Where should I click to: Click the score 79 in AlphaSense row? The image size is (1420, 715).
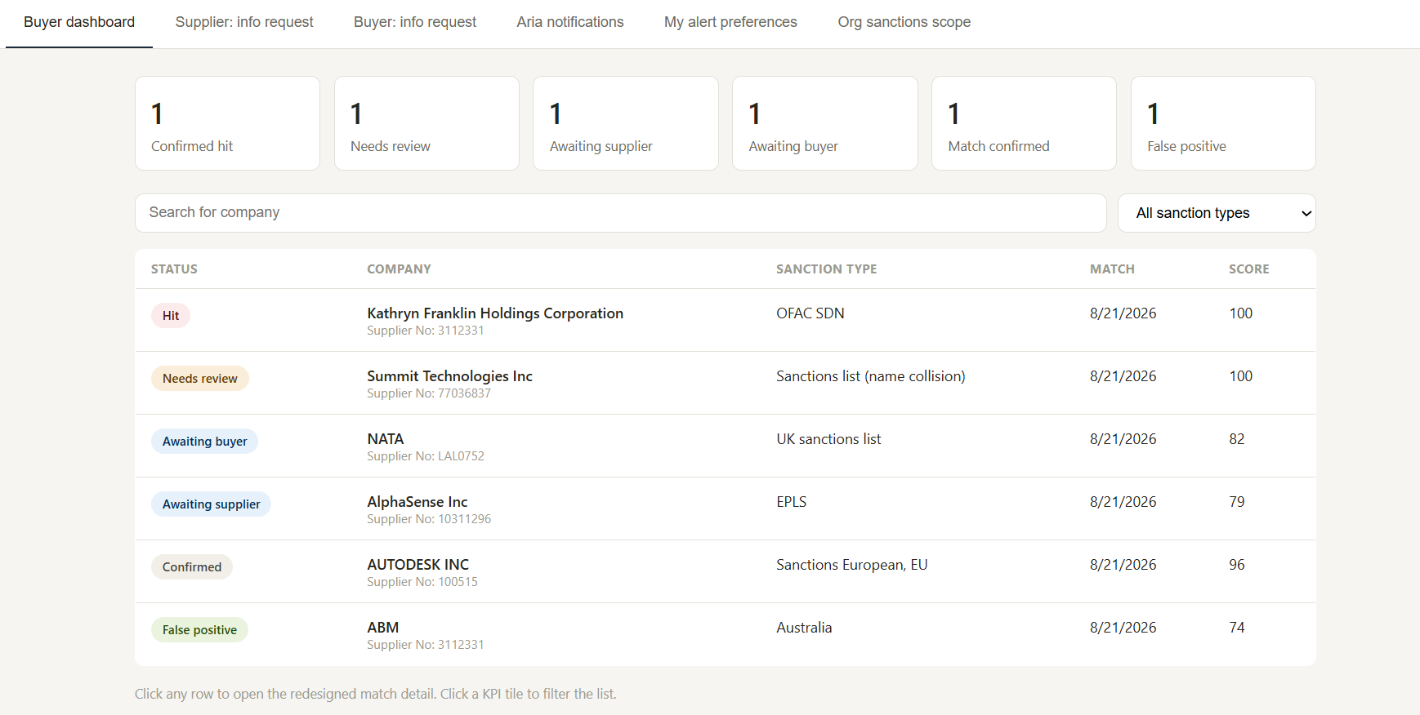pos(1237,502)
